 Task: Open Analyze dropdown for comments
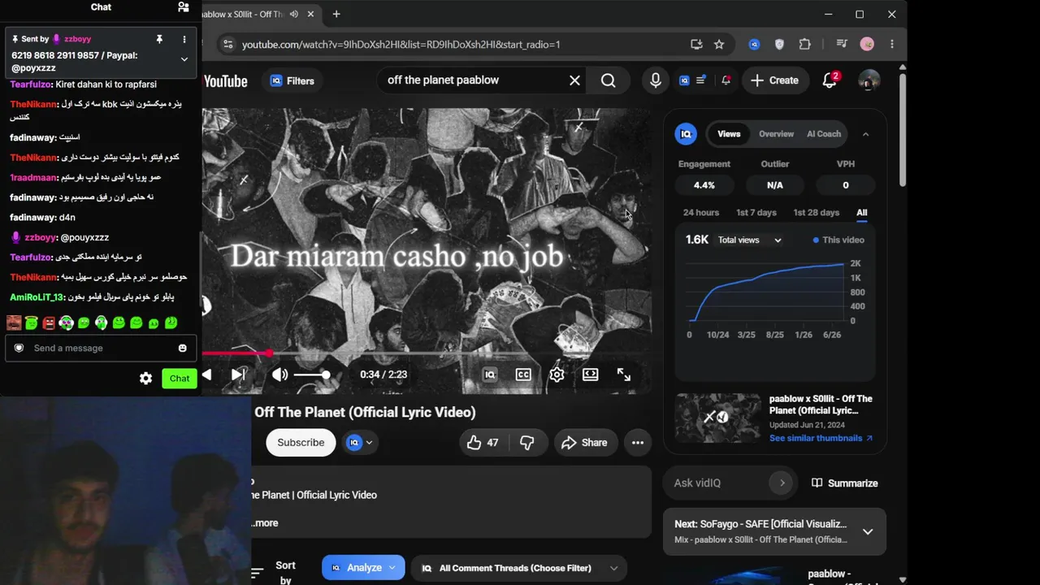point(363,568)
